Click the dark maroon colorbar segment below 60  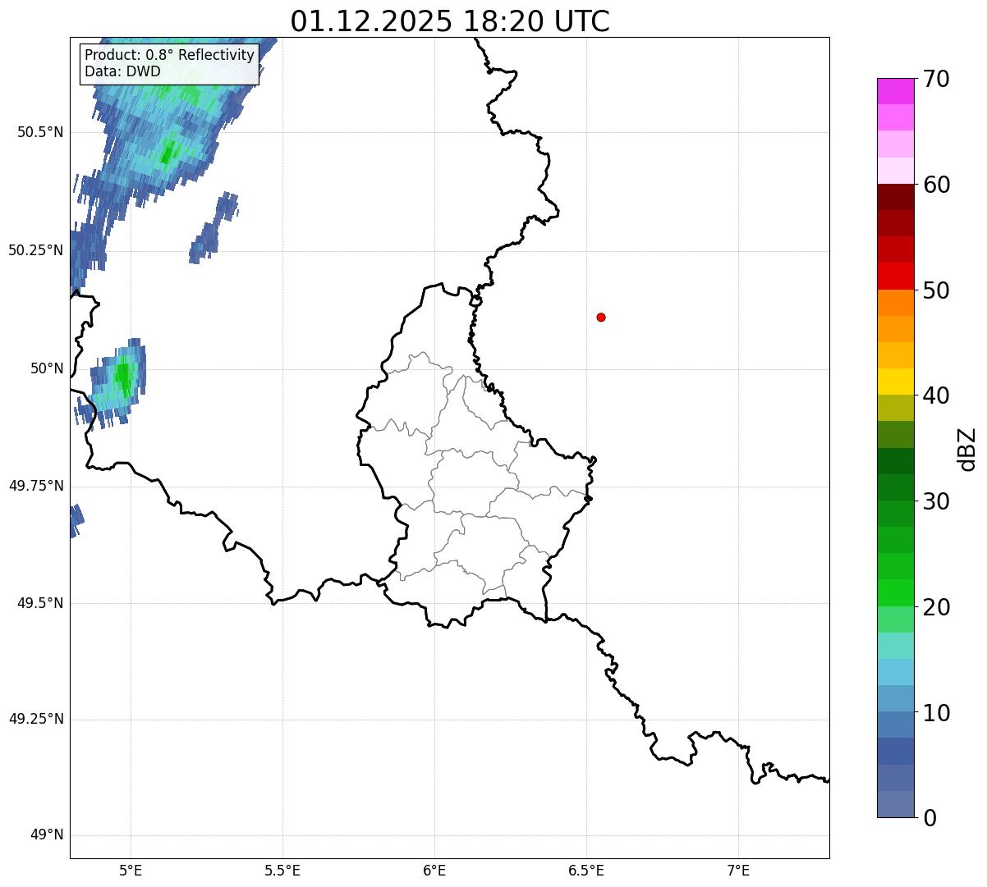895,197
